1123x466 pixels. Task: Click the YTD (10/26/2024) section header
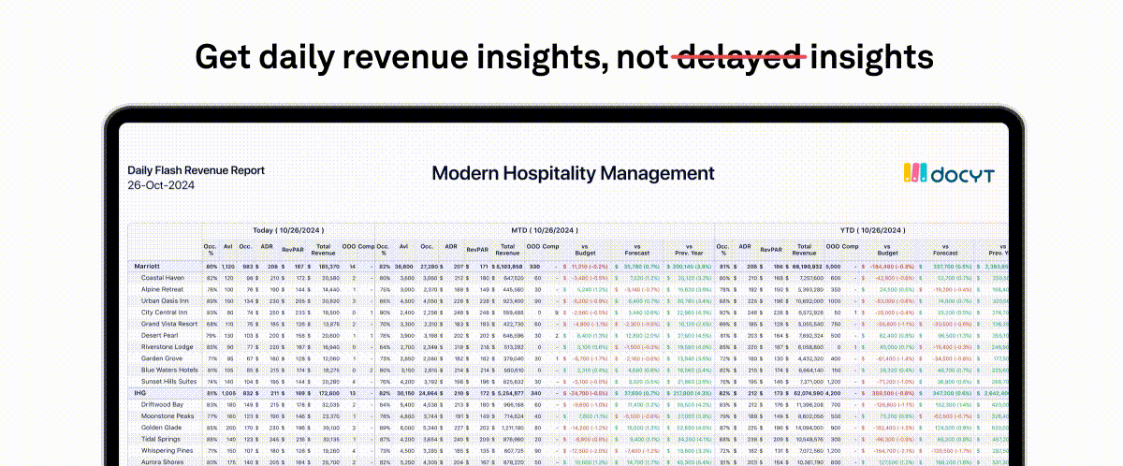click(x=863, y=229)
